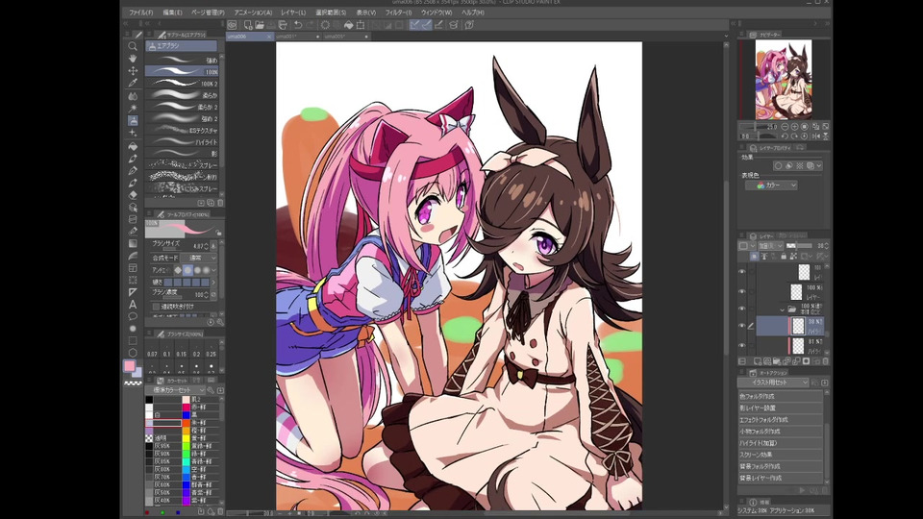Image resolution: width=923 pixels, height=519 pixels.
Task: Select the Eraser tool in the toolbox
Action: pyautogui.click(x=133, y=194)
